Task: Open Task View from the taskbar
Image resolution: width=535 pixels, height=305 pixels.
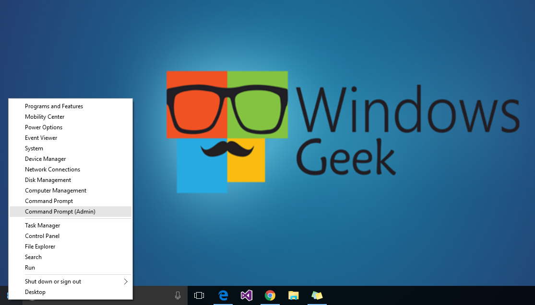Action: (x=199, y=295)
